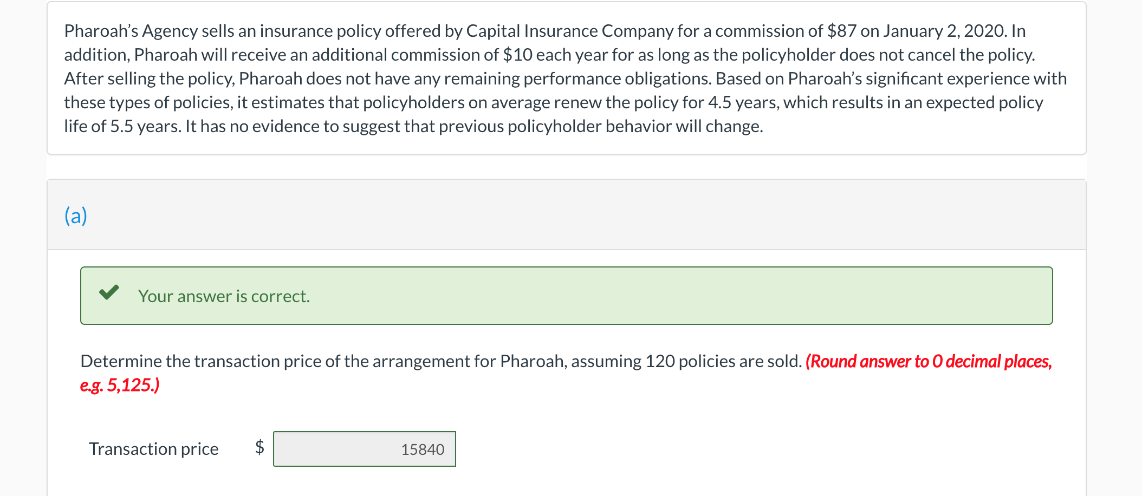Select the blue (a) section label

click(76, 216)
